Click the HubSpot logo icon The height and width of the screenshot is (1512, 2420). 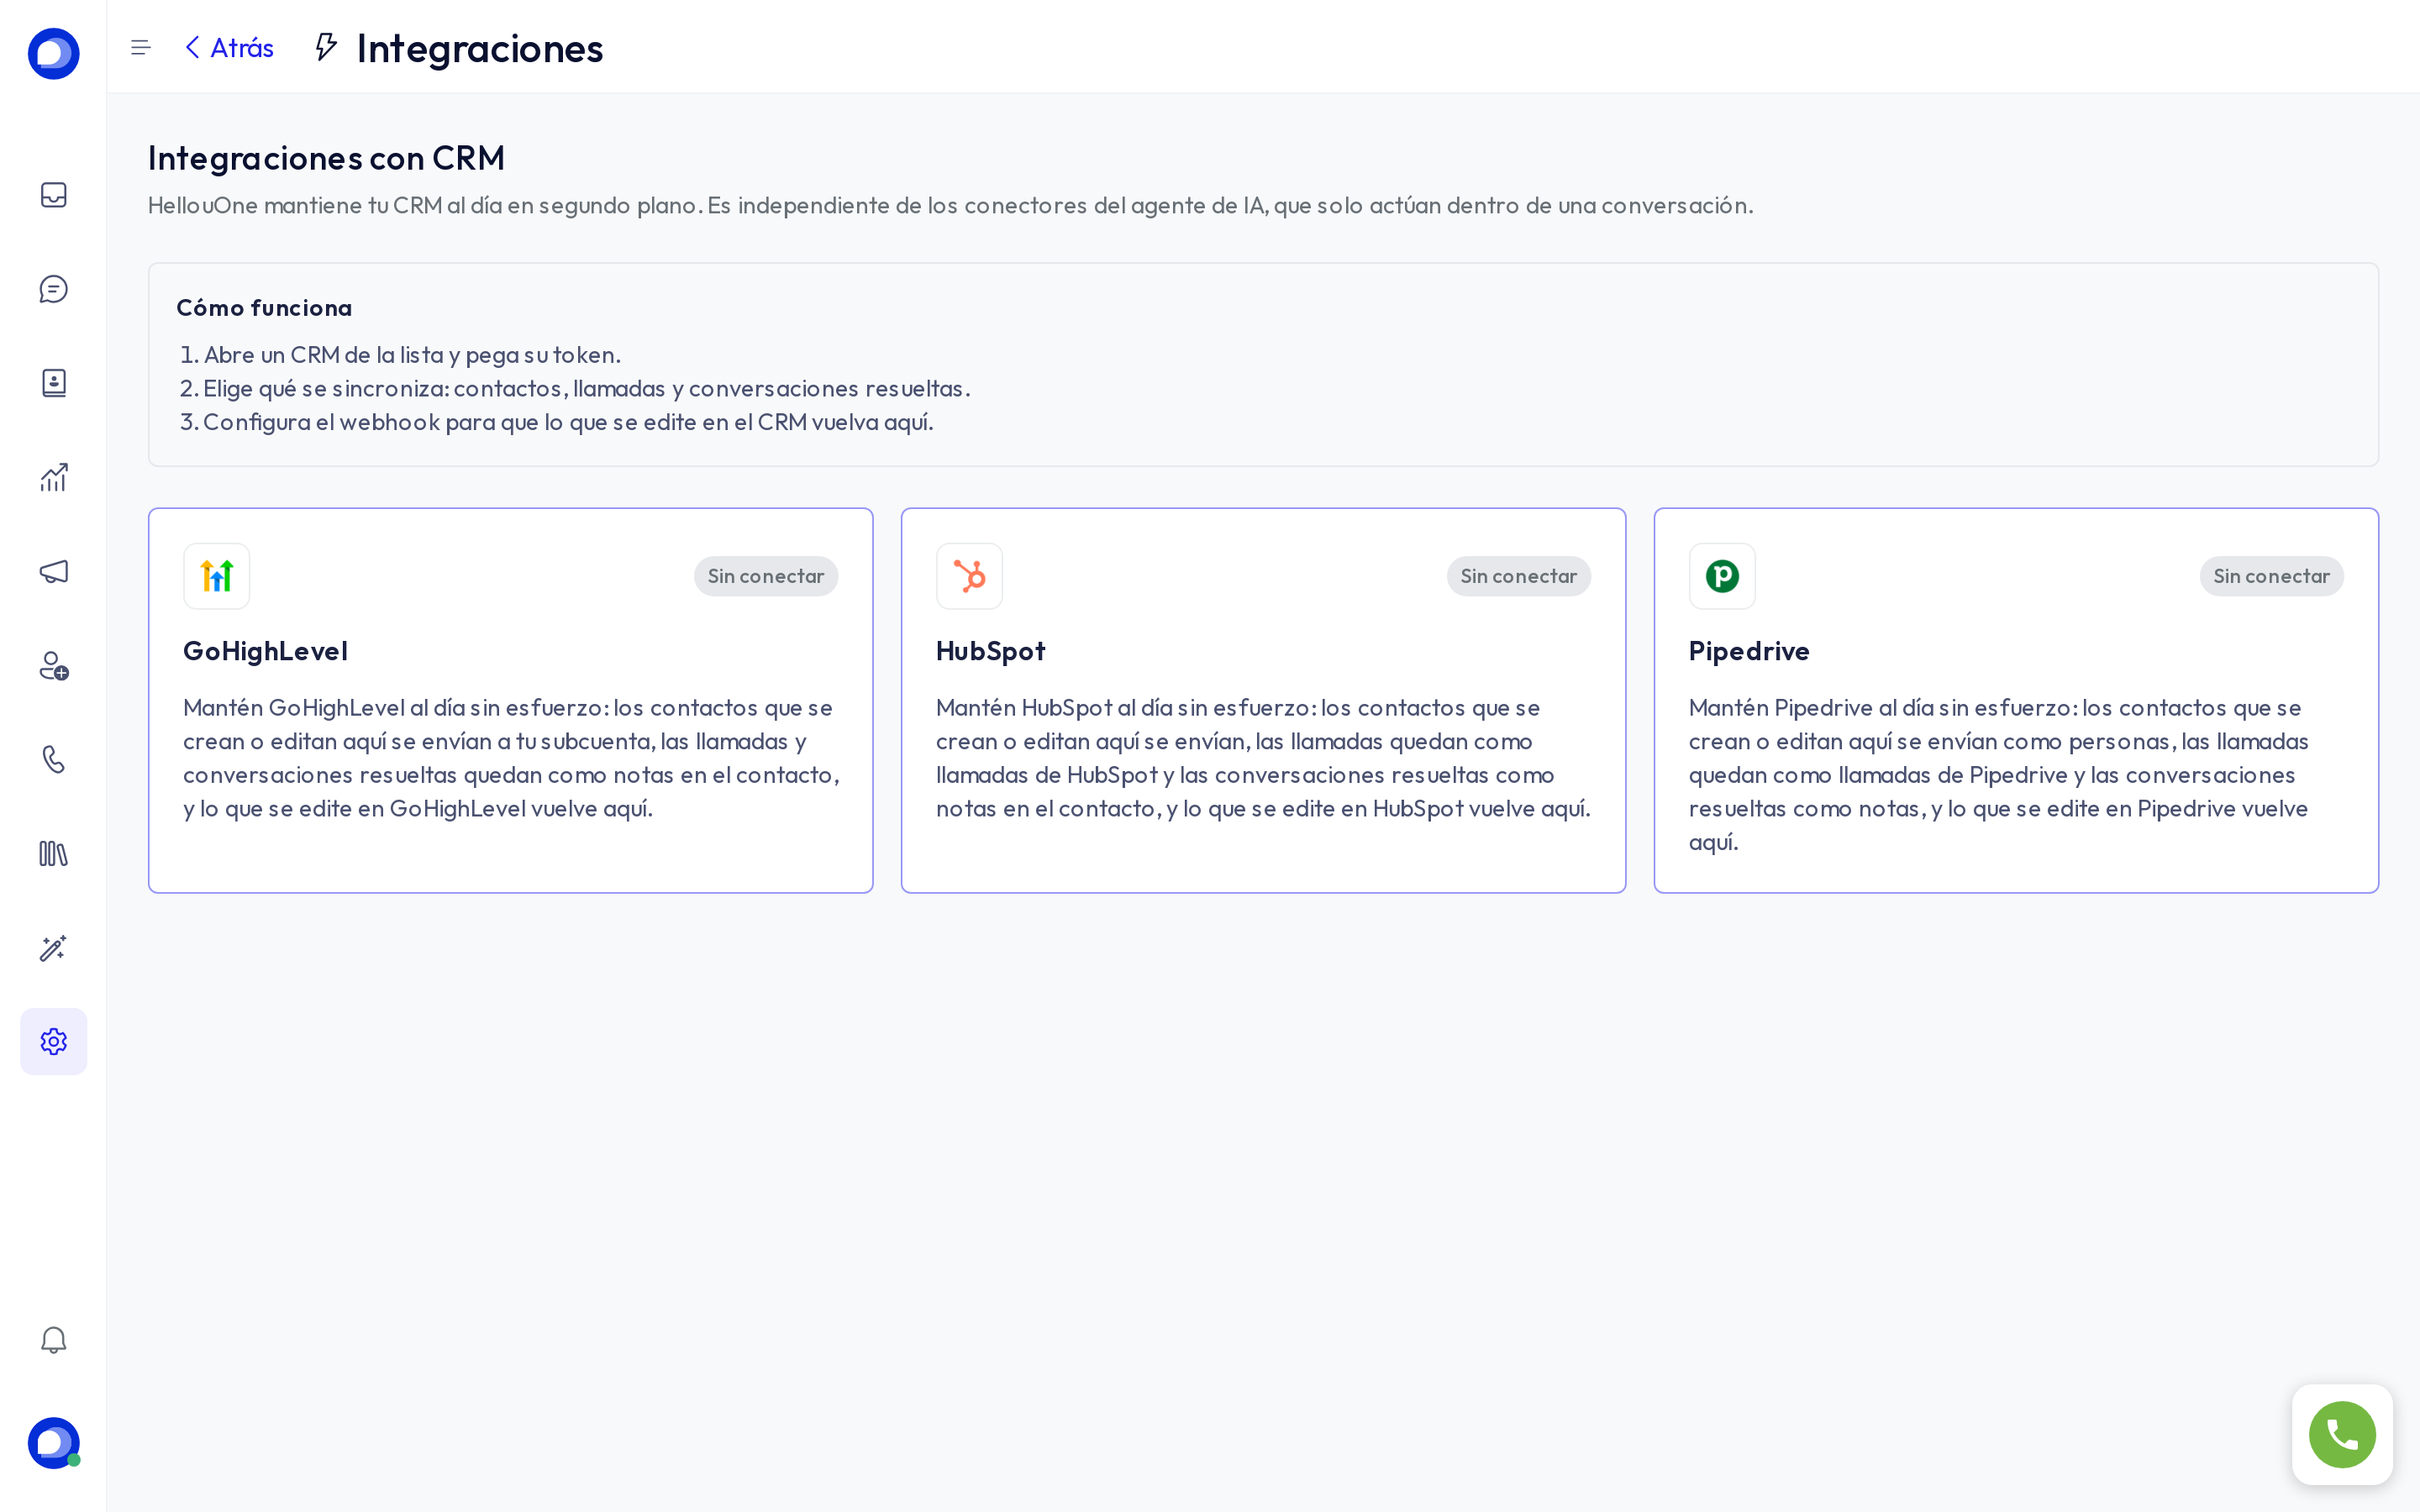point(969,576)
